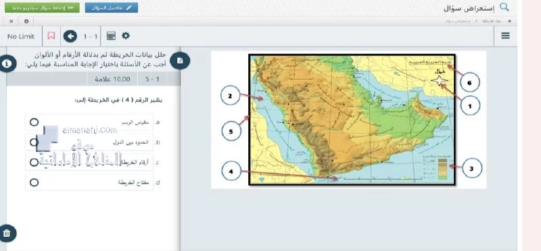Go back with the black arrow icon
The width and height of the screenshot is (541, 251).
pos(70,36)
